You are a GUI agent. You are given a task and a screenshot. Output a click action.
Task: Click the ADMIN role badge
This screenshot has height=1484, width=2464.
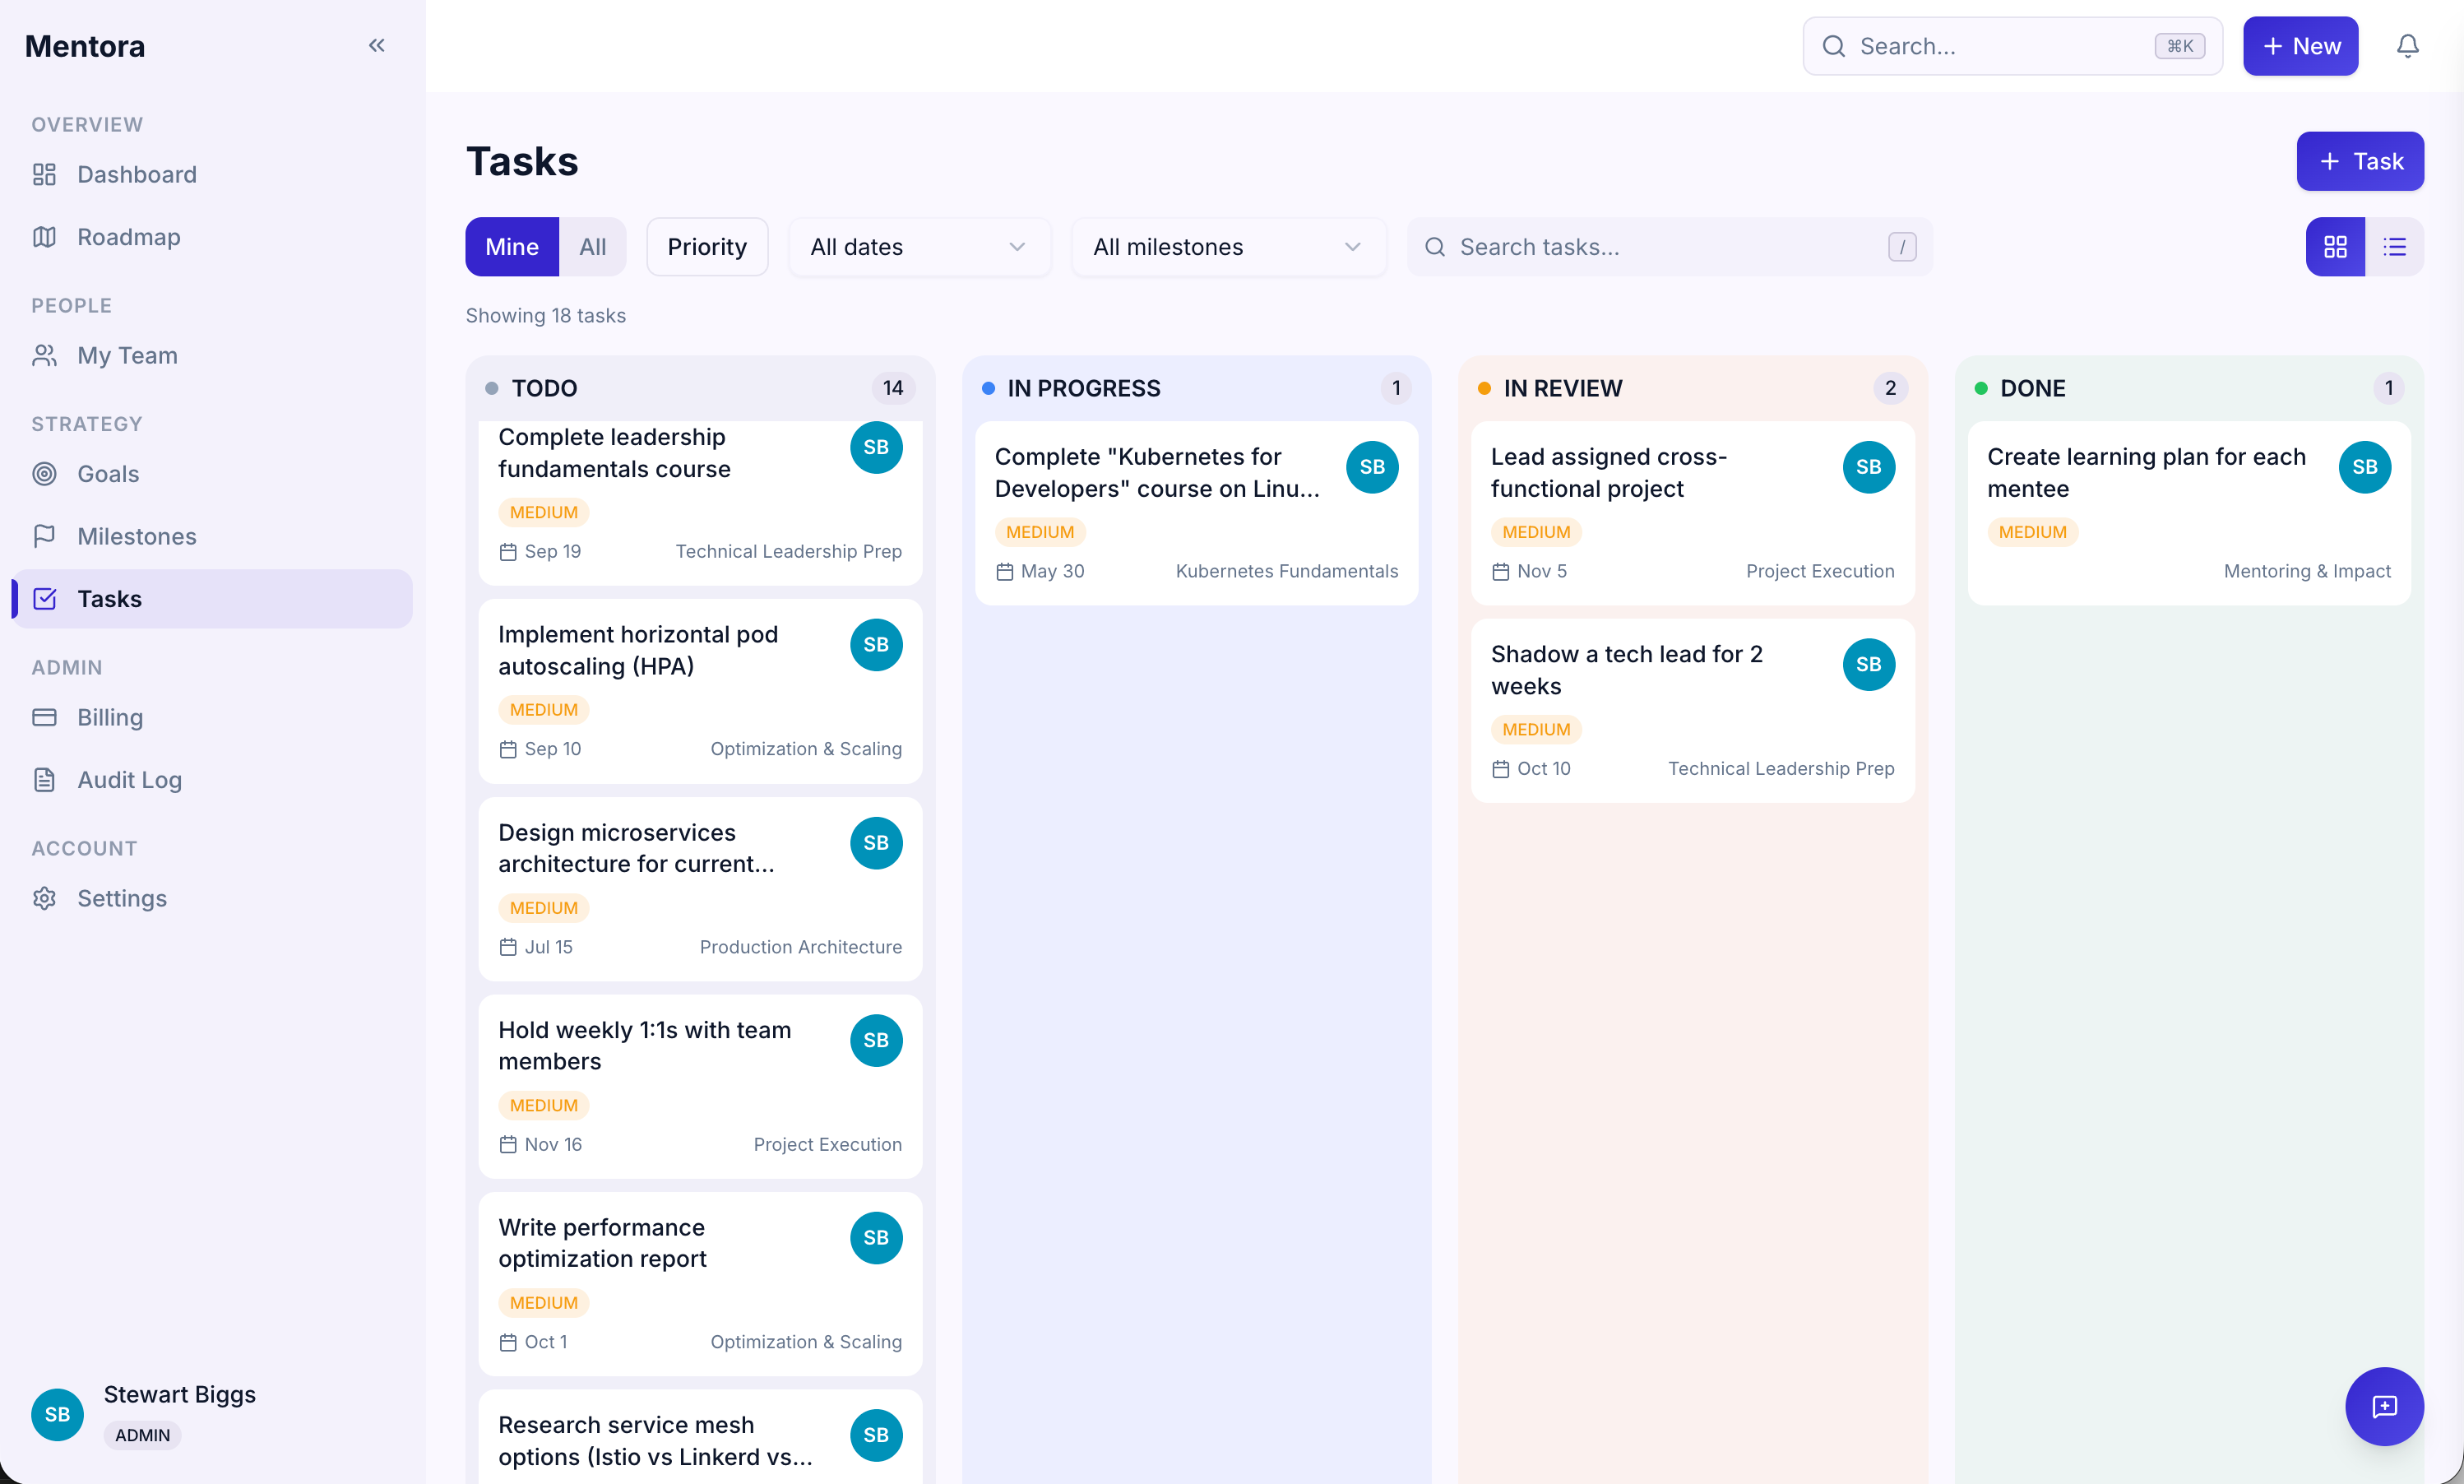(x=143, y=1435)
